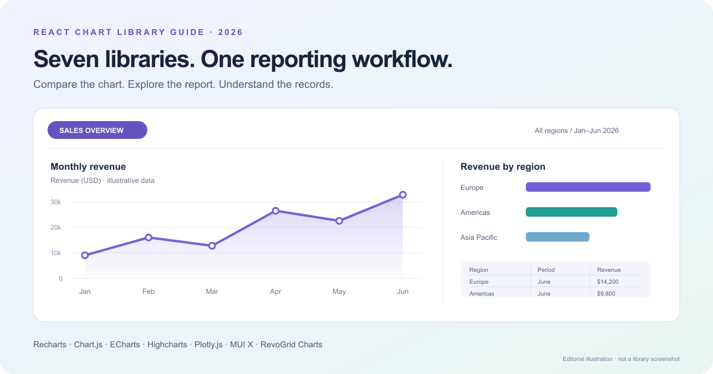This screenshot has width=713, height=374.
Task: Click the 30k y-axis label
Action: [x=56, y=202]
